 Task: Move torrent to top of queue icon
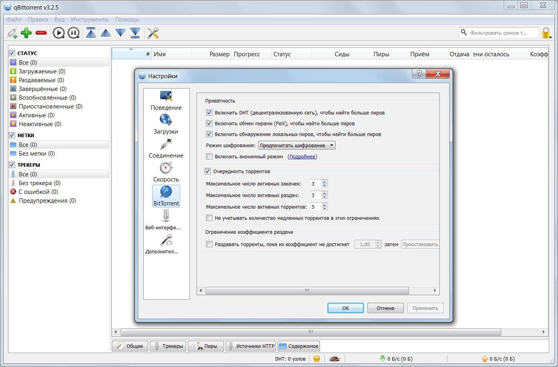pos(91,33)
